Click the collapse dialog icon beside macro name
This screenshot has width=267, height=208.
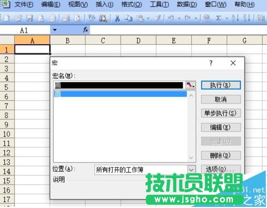click(x=191, y=85)
